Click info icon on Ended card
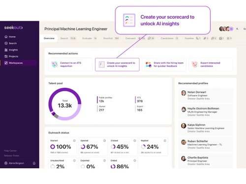The width and height of the screenshot is (246, 184). (135, 160)
